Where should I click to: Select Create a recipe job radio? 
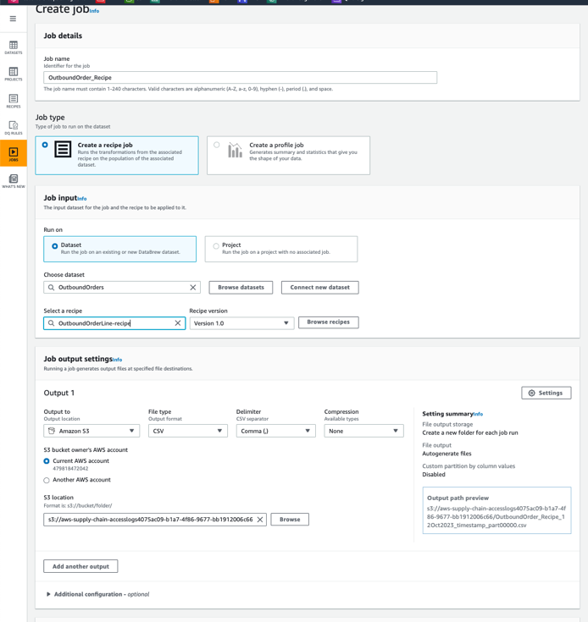coord(45,145)
